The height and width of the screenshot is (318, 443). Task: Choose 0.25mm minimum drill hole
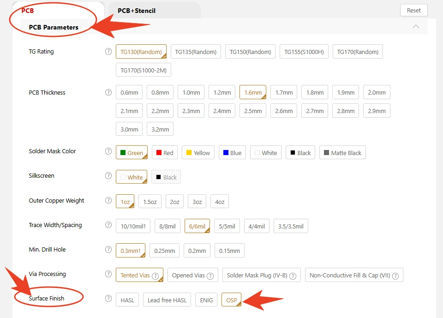tap(164, 251)
